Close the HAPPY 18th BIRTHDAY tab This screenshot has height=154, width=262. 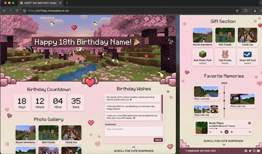[60, 3]
